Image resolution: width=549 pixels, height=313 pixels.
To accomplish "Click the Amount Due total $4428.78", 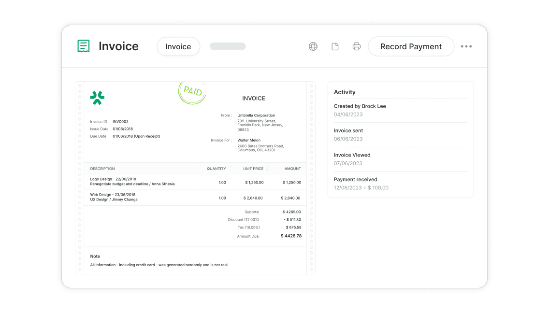I will [x=291, y=236].
